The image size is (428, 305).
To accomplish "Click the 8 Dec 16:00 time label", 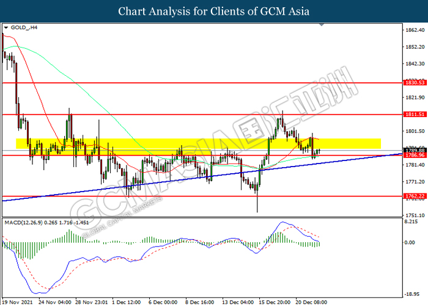I will 199,302.
